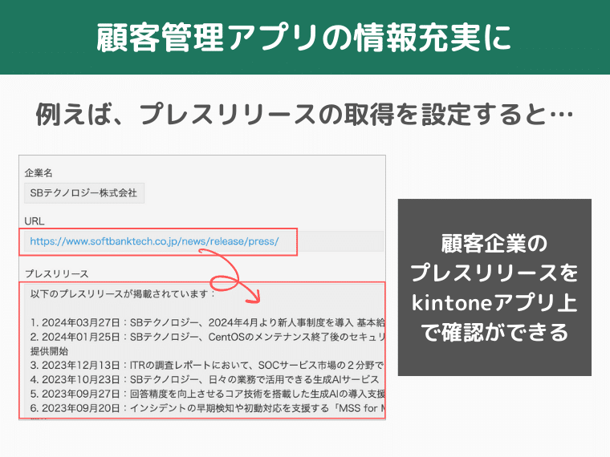Click press release entry dated 2024年03月27日
This screenshot has height=457, width=610.
coord(207,322)
